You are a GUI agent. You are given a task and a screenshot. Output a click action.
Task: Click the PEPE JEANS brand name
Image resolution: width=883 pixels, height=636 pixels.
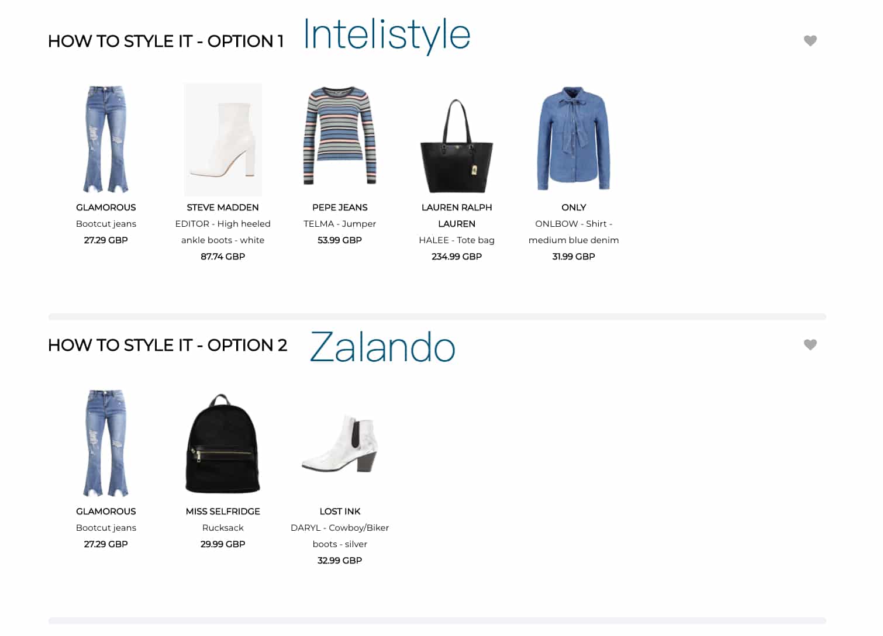[340, 208]
